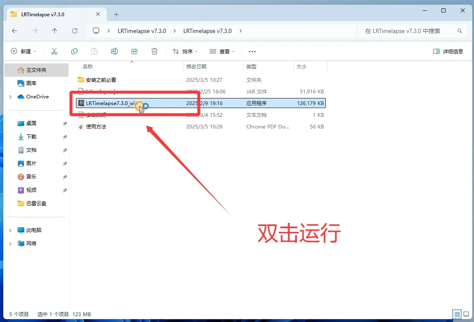Select the 1 KB 文本文档 row
474x322 pixels.
point(201,115)
